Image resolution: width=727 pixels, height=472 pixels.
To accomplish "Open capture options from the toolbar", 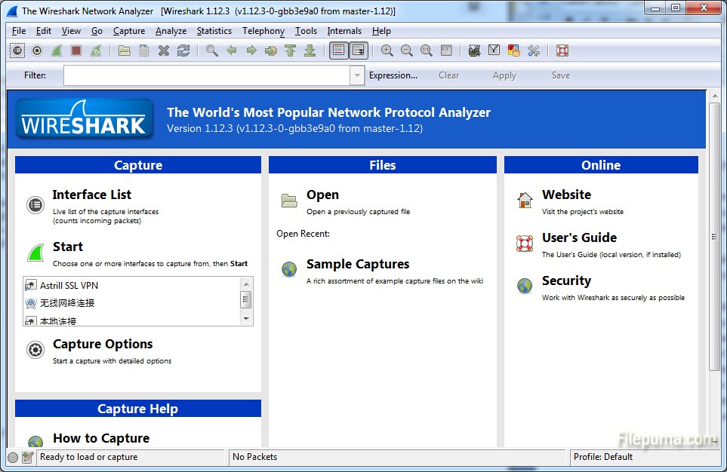I will 37,51.
